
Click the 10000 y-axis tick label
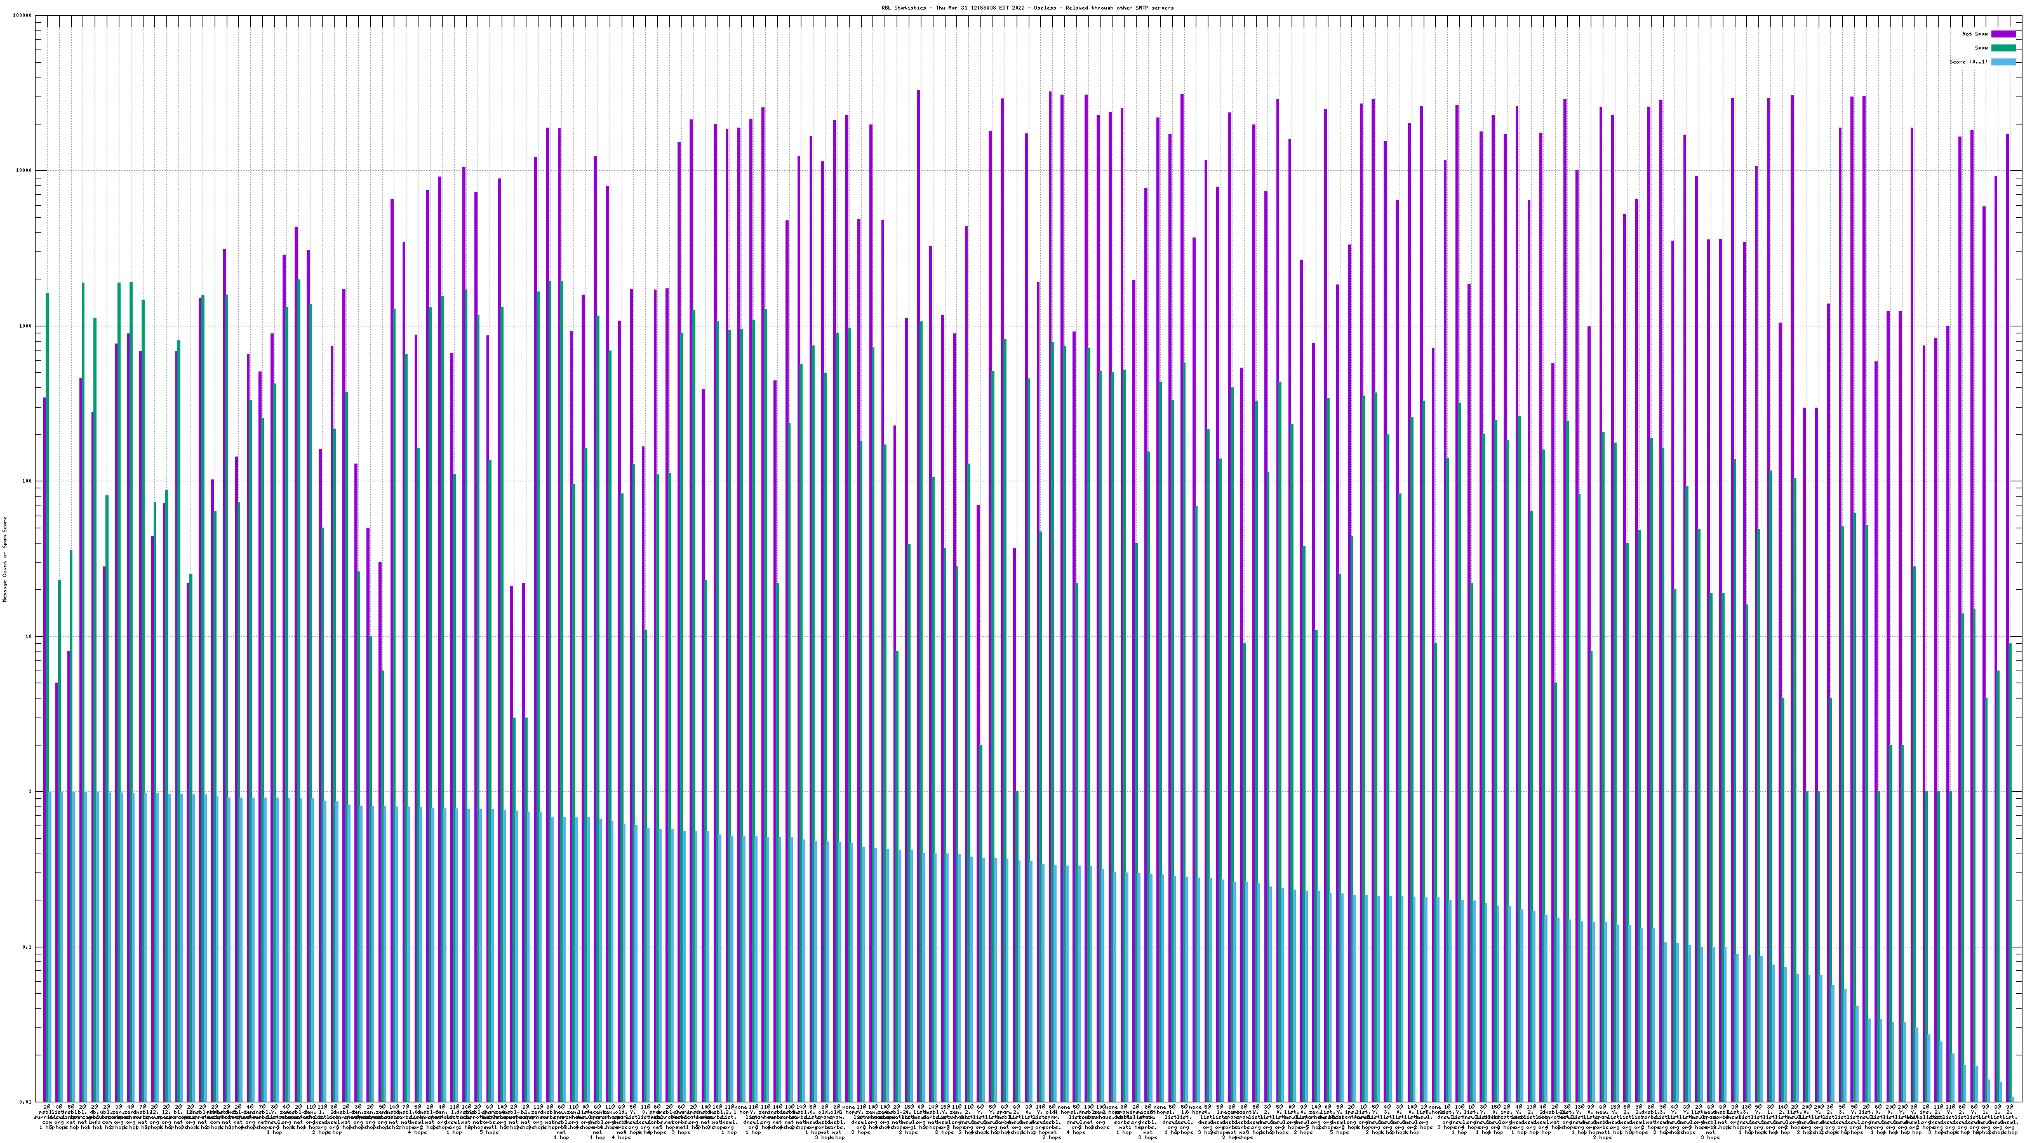(25, 171)
